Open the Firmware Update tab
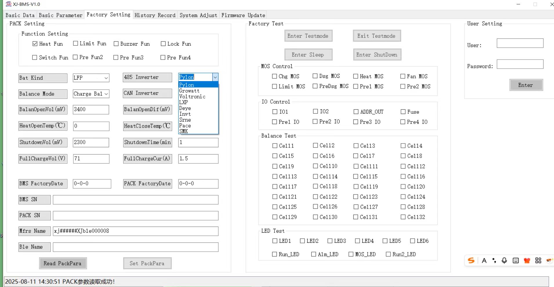Screen dimensions: 554x287 point(243,15)
